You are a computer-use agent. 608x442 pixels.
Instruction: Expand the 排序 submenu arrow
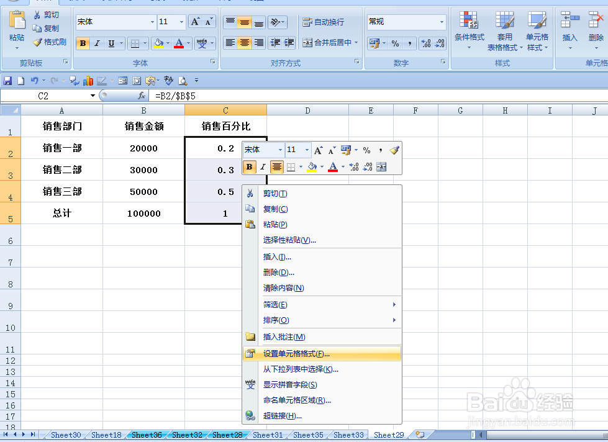tap(394, 320)
